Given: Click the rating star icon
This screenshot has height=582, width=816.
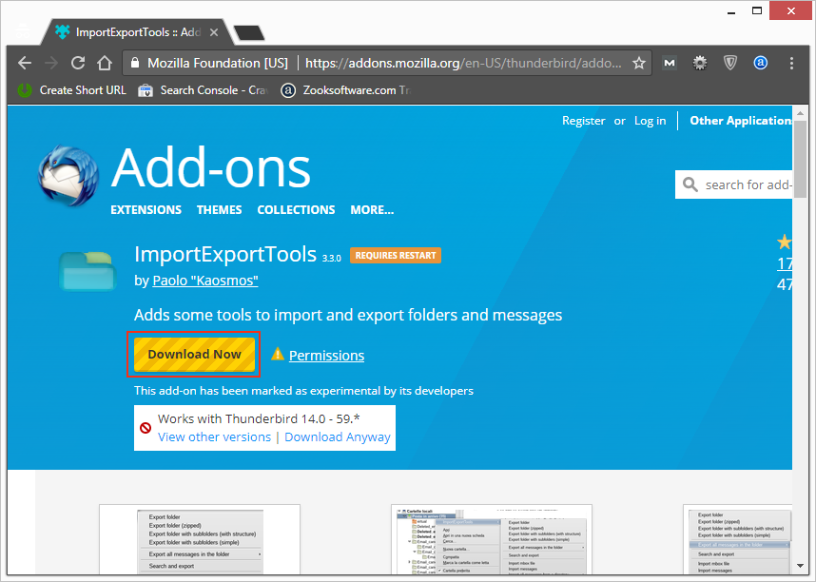Looking at the screenshot, I should click(785, 242).
